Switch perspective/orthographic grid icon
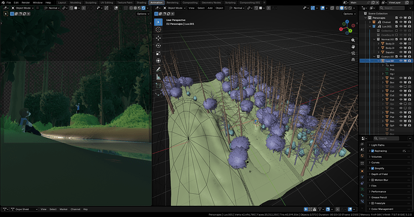 (x=353, y=59)
